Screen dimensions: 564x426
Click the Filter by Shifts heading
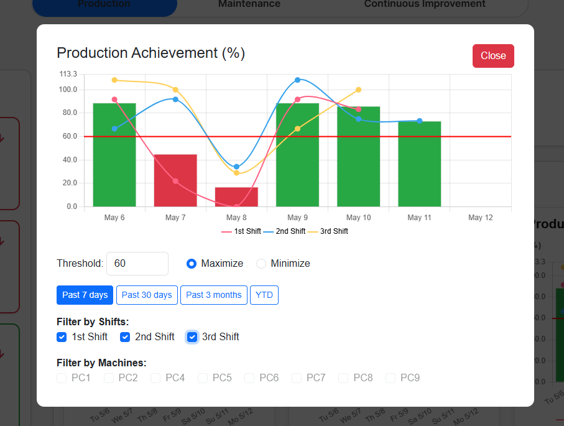93,322
